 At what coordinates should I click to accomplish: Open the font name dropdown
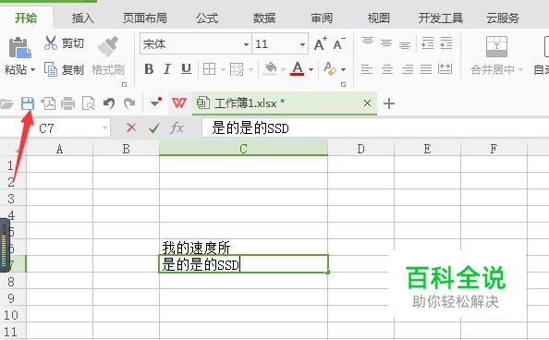pyautogui.click(x=246, y=44)
